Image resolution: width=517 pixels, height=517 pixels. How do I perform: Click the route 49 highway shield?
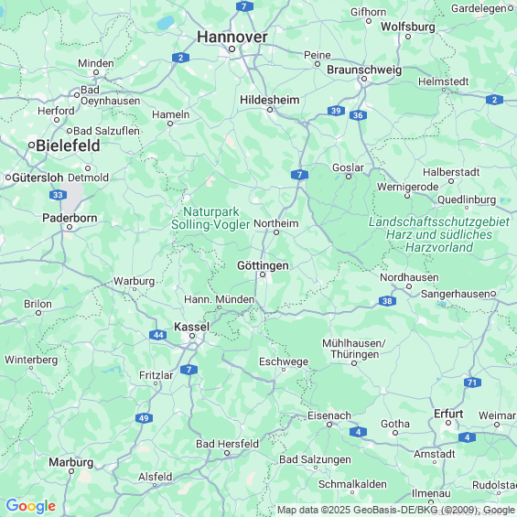(x=144, y=418)
